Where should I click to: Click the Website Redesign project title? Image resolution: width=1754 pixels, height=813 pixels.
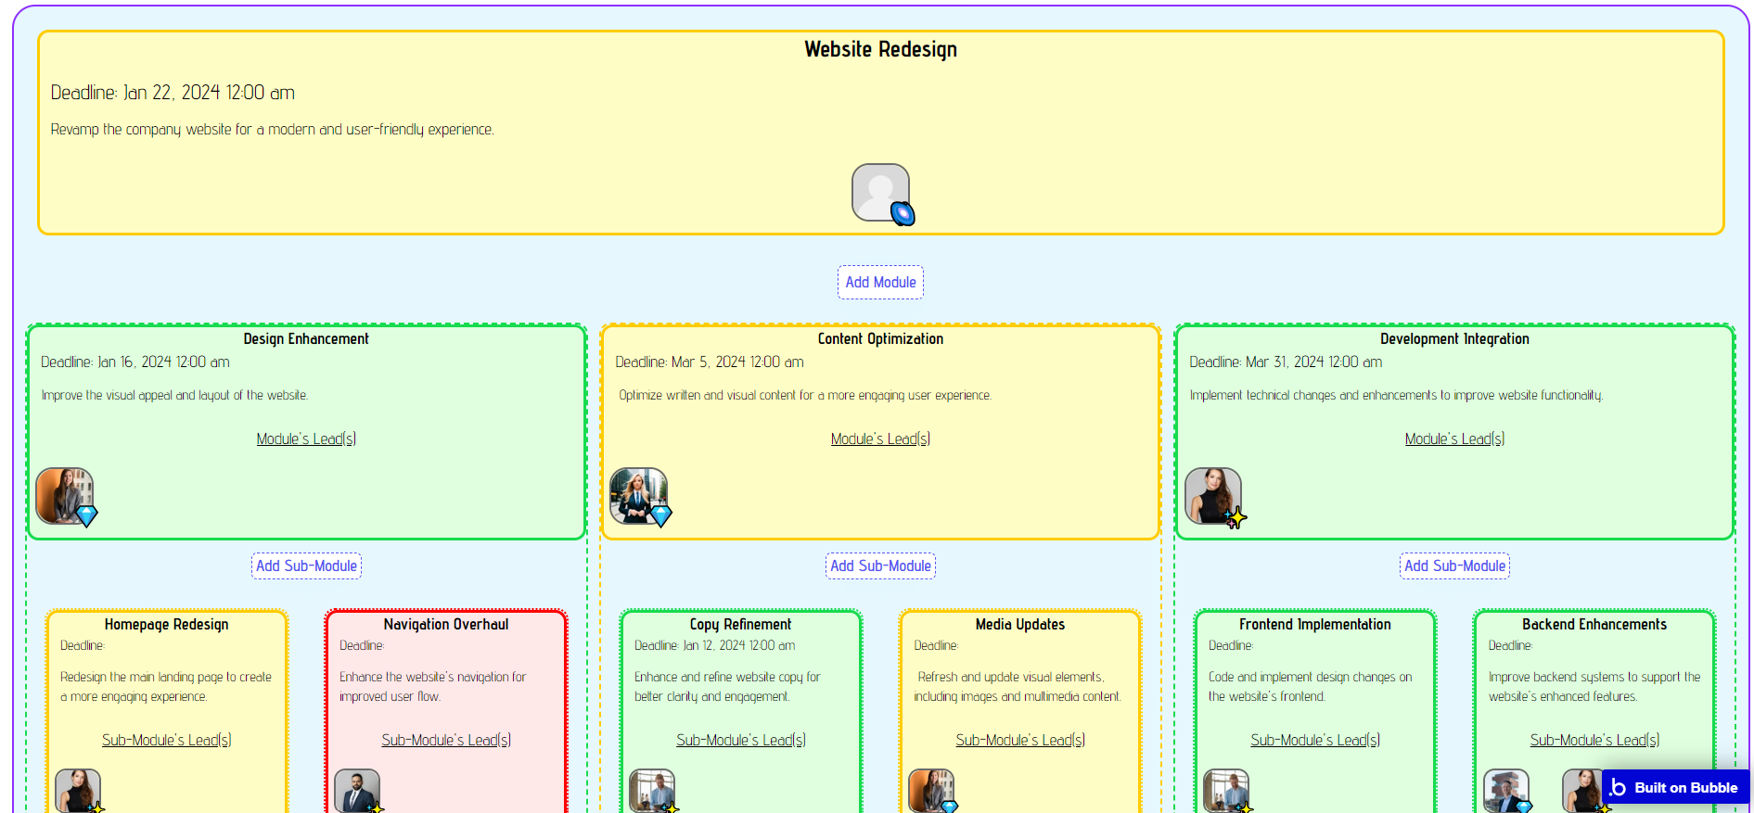point(880,49)
